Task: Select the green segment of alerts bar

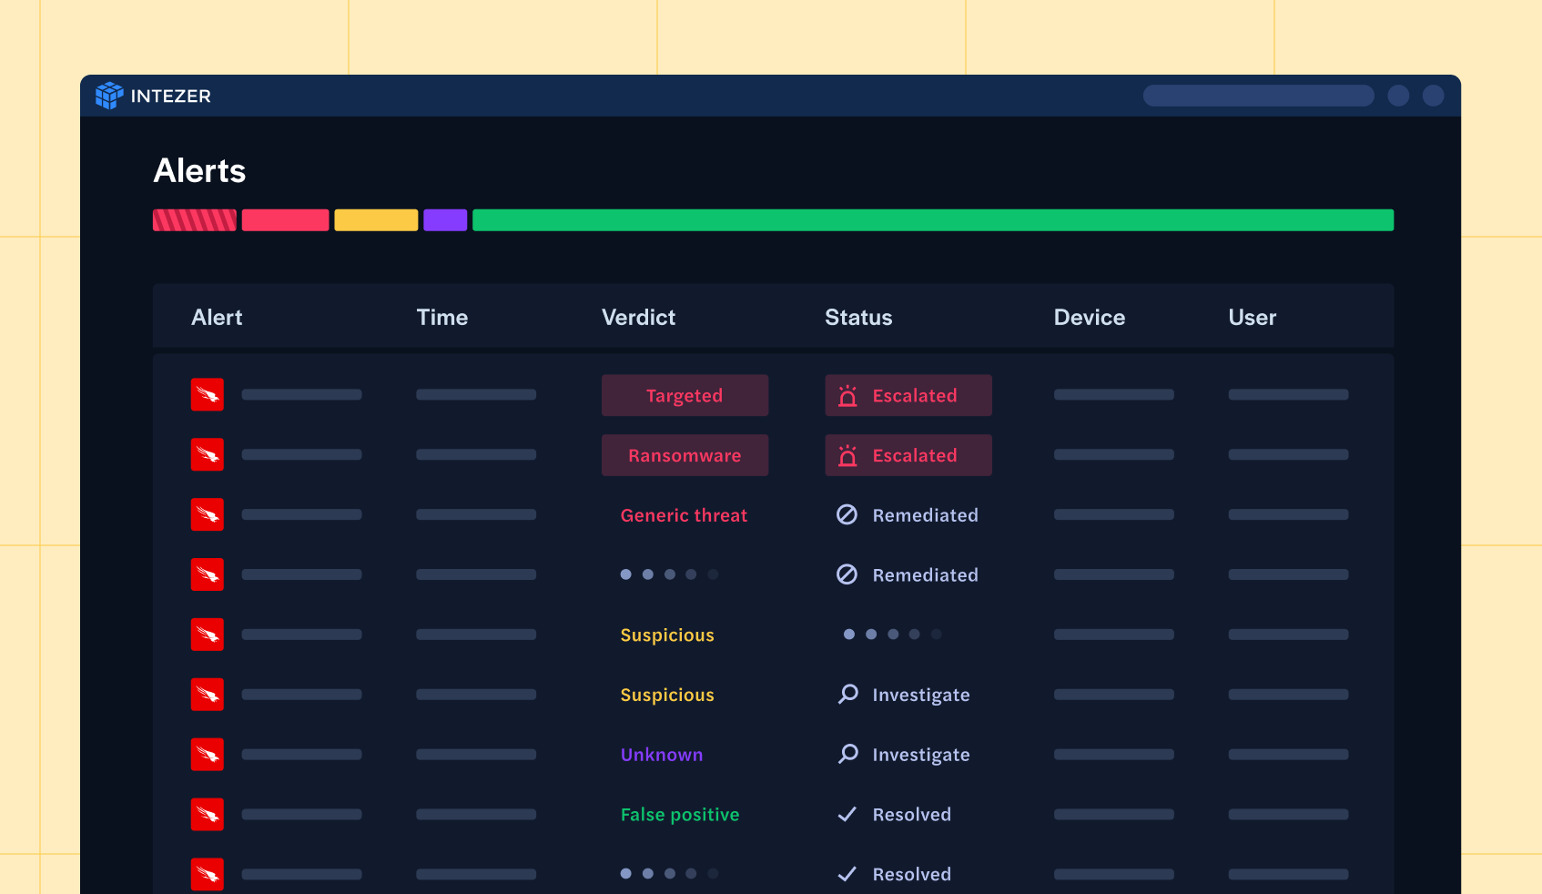Action: 933,220
